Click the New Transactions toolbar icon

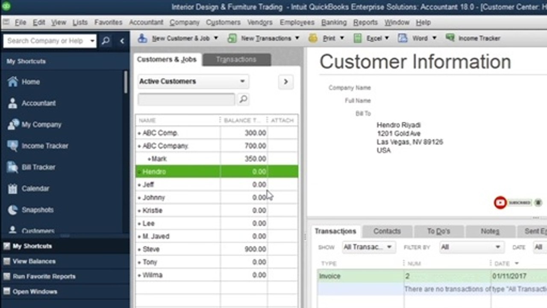click(232, 38)
